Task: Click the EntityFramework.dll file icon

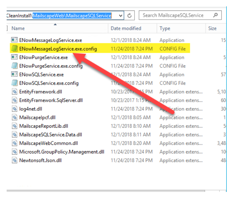Action: pyautogui.click(x=15, y=92)
